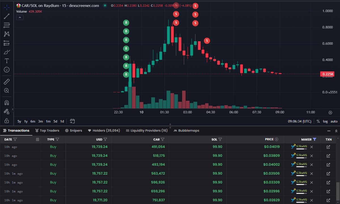Image resolution: width=340 pixels, height=204 pixels.
Task: Select the crosshair cursor tool
Action: (x=6, y=7)
